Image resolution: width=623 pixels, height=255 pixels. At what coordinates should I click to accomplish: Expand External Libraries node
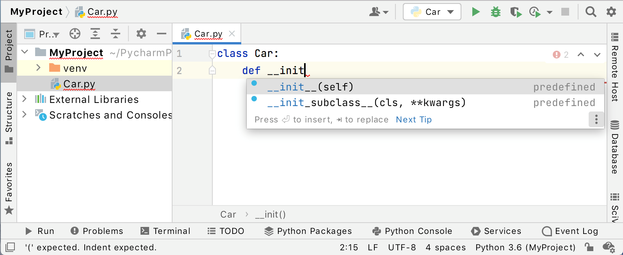point(25,99)
